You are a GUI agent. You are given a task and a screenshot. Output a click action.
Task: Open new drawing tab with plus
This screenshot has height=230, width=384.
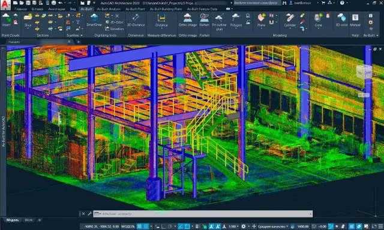[x=79, y=42]
